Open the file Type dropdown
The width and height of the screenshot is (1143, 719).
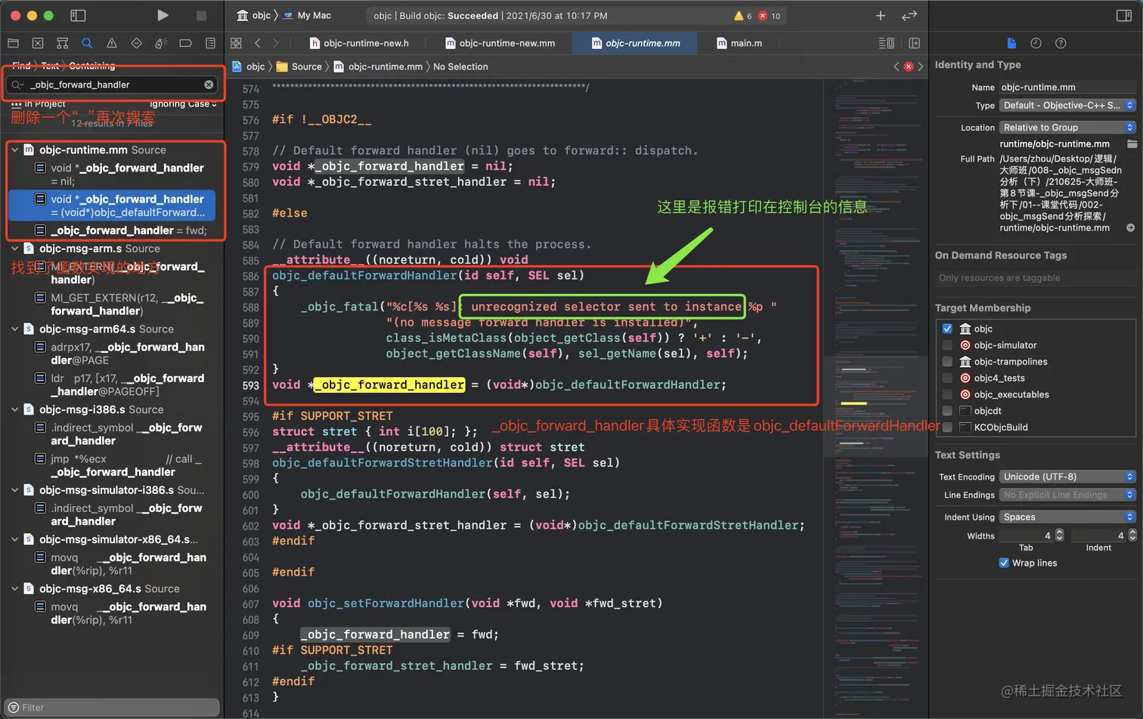(1067, 106)
